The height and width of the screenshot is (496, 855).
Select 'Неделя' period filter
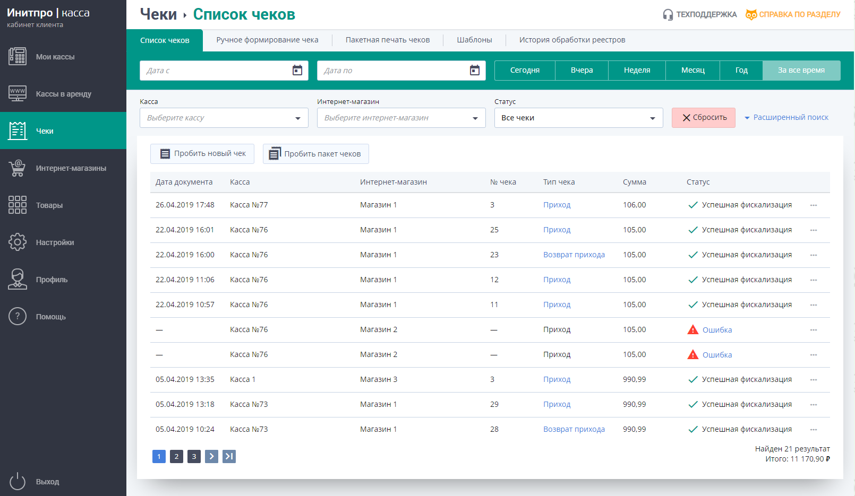tap(637, 70)
